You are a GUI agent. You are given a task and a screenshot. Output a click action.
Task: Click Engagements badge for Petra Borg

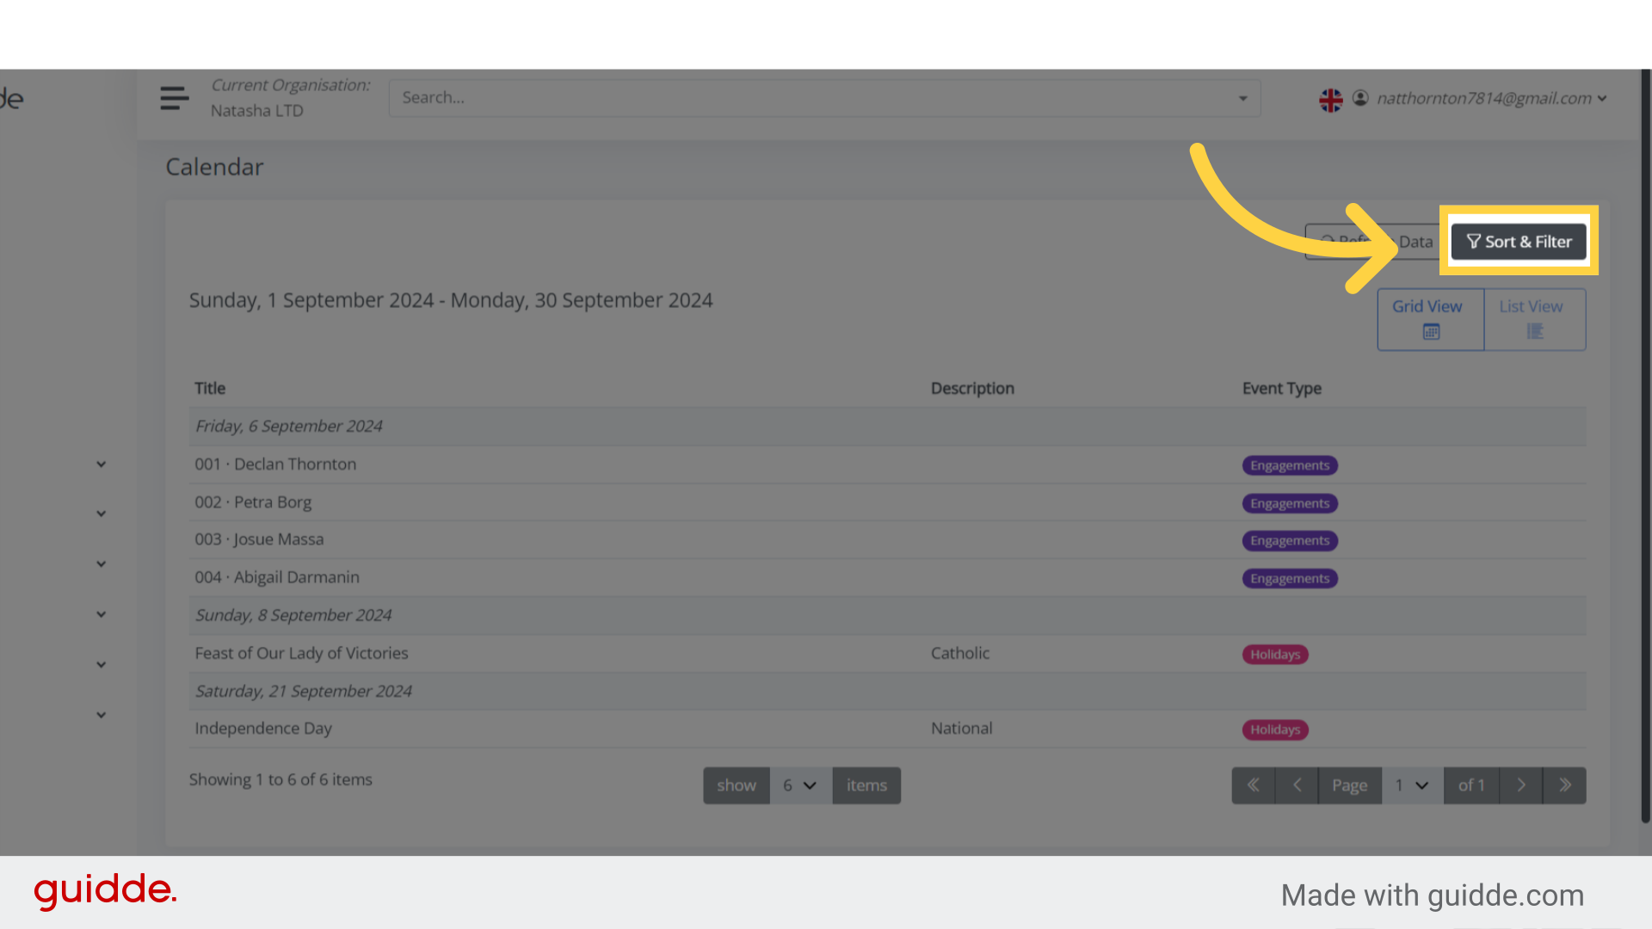click(1289, 503)
